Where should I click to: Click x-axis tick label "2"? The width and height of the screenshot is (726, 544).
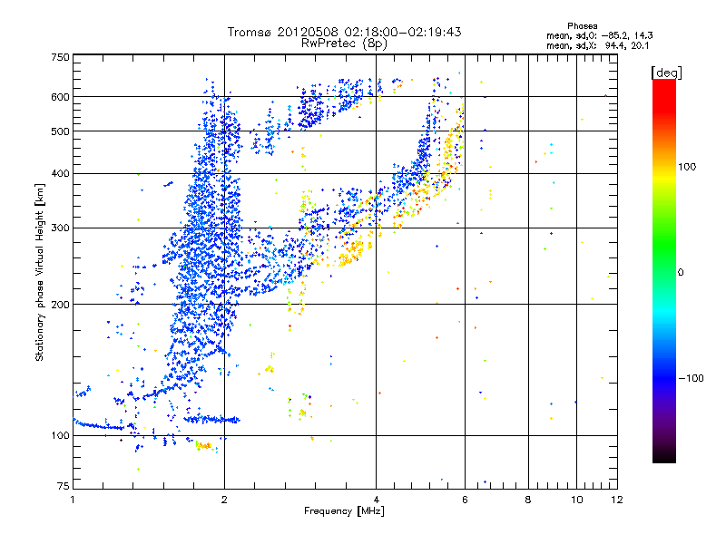[224, 500]
